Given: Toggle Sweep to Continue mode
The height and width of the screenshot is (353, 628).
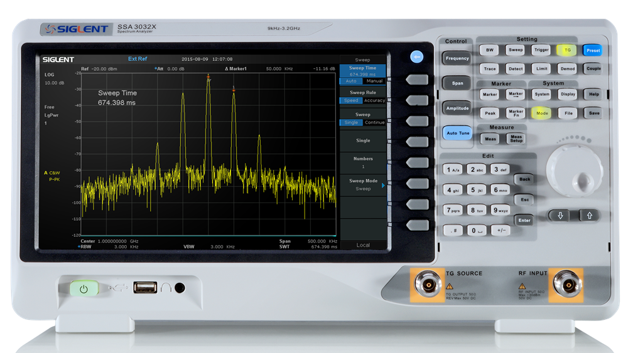Looking at the screenshot, I should pos(374,123).
